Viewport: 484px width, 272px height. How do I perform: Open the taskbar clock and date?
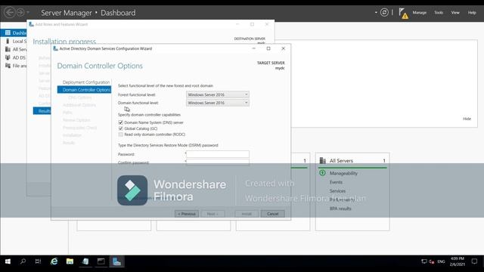coord(457,261)
